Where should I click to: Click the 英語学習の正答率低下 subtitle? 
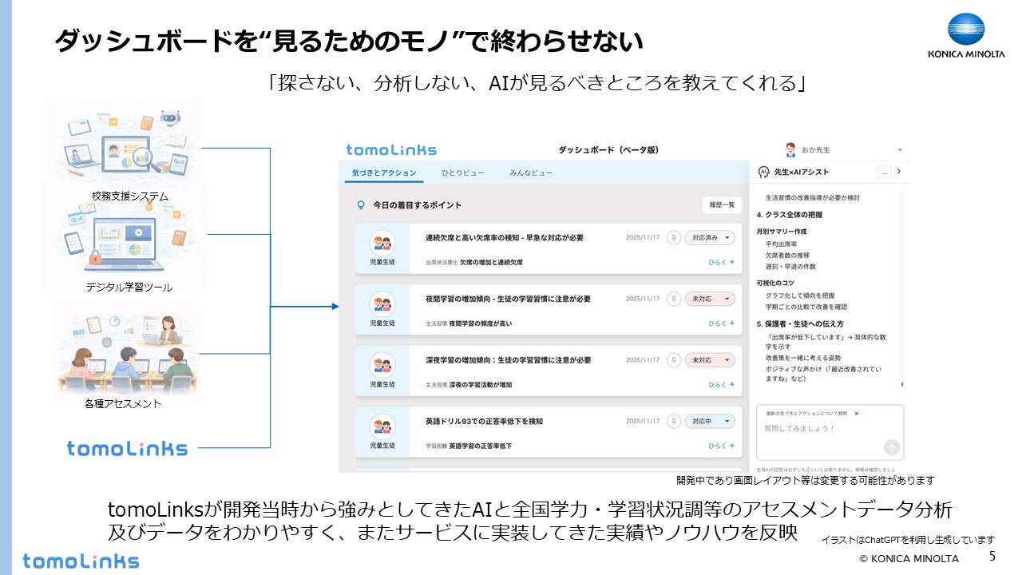(481, 446)
